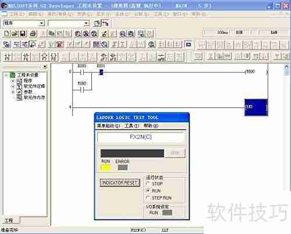Insert application instruction F8
This screenshot has width=291, height=234.
pyautogui.click(x=54, y=57)
